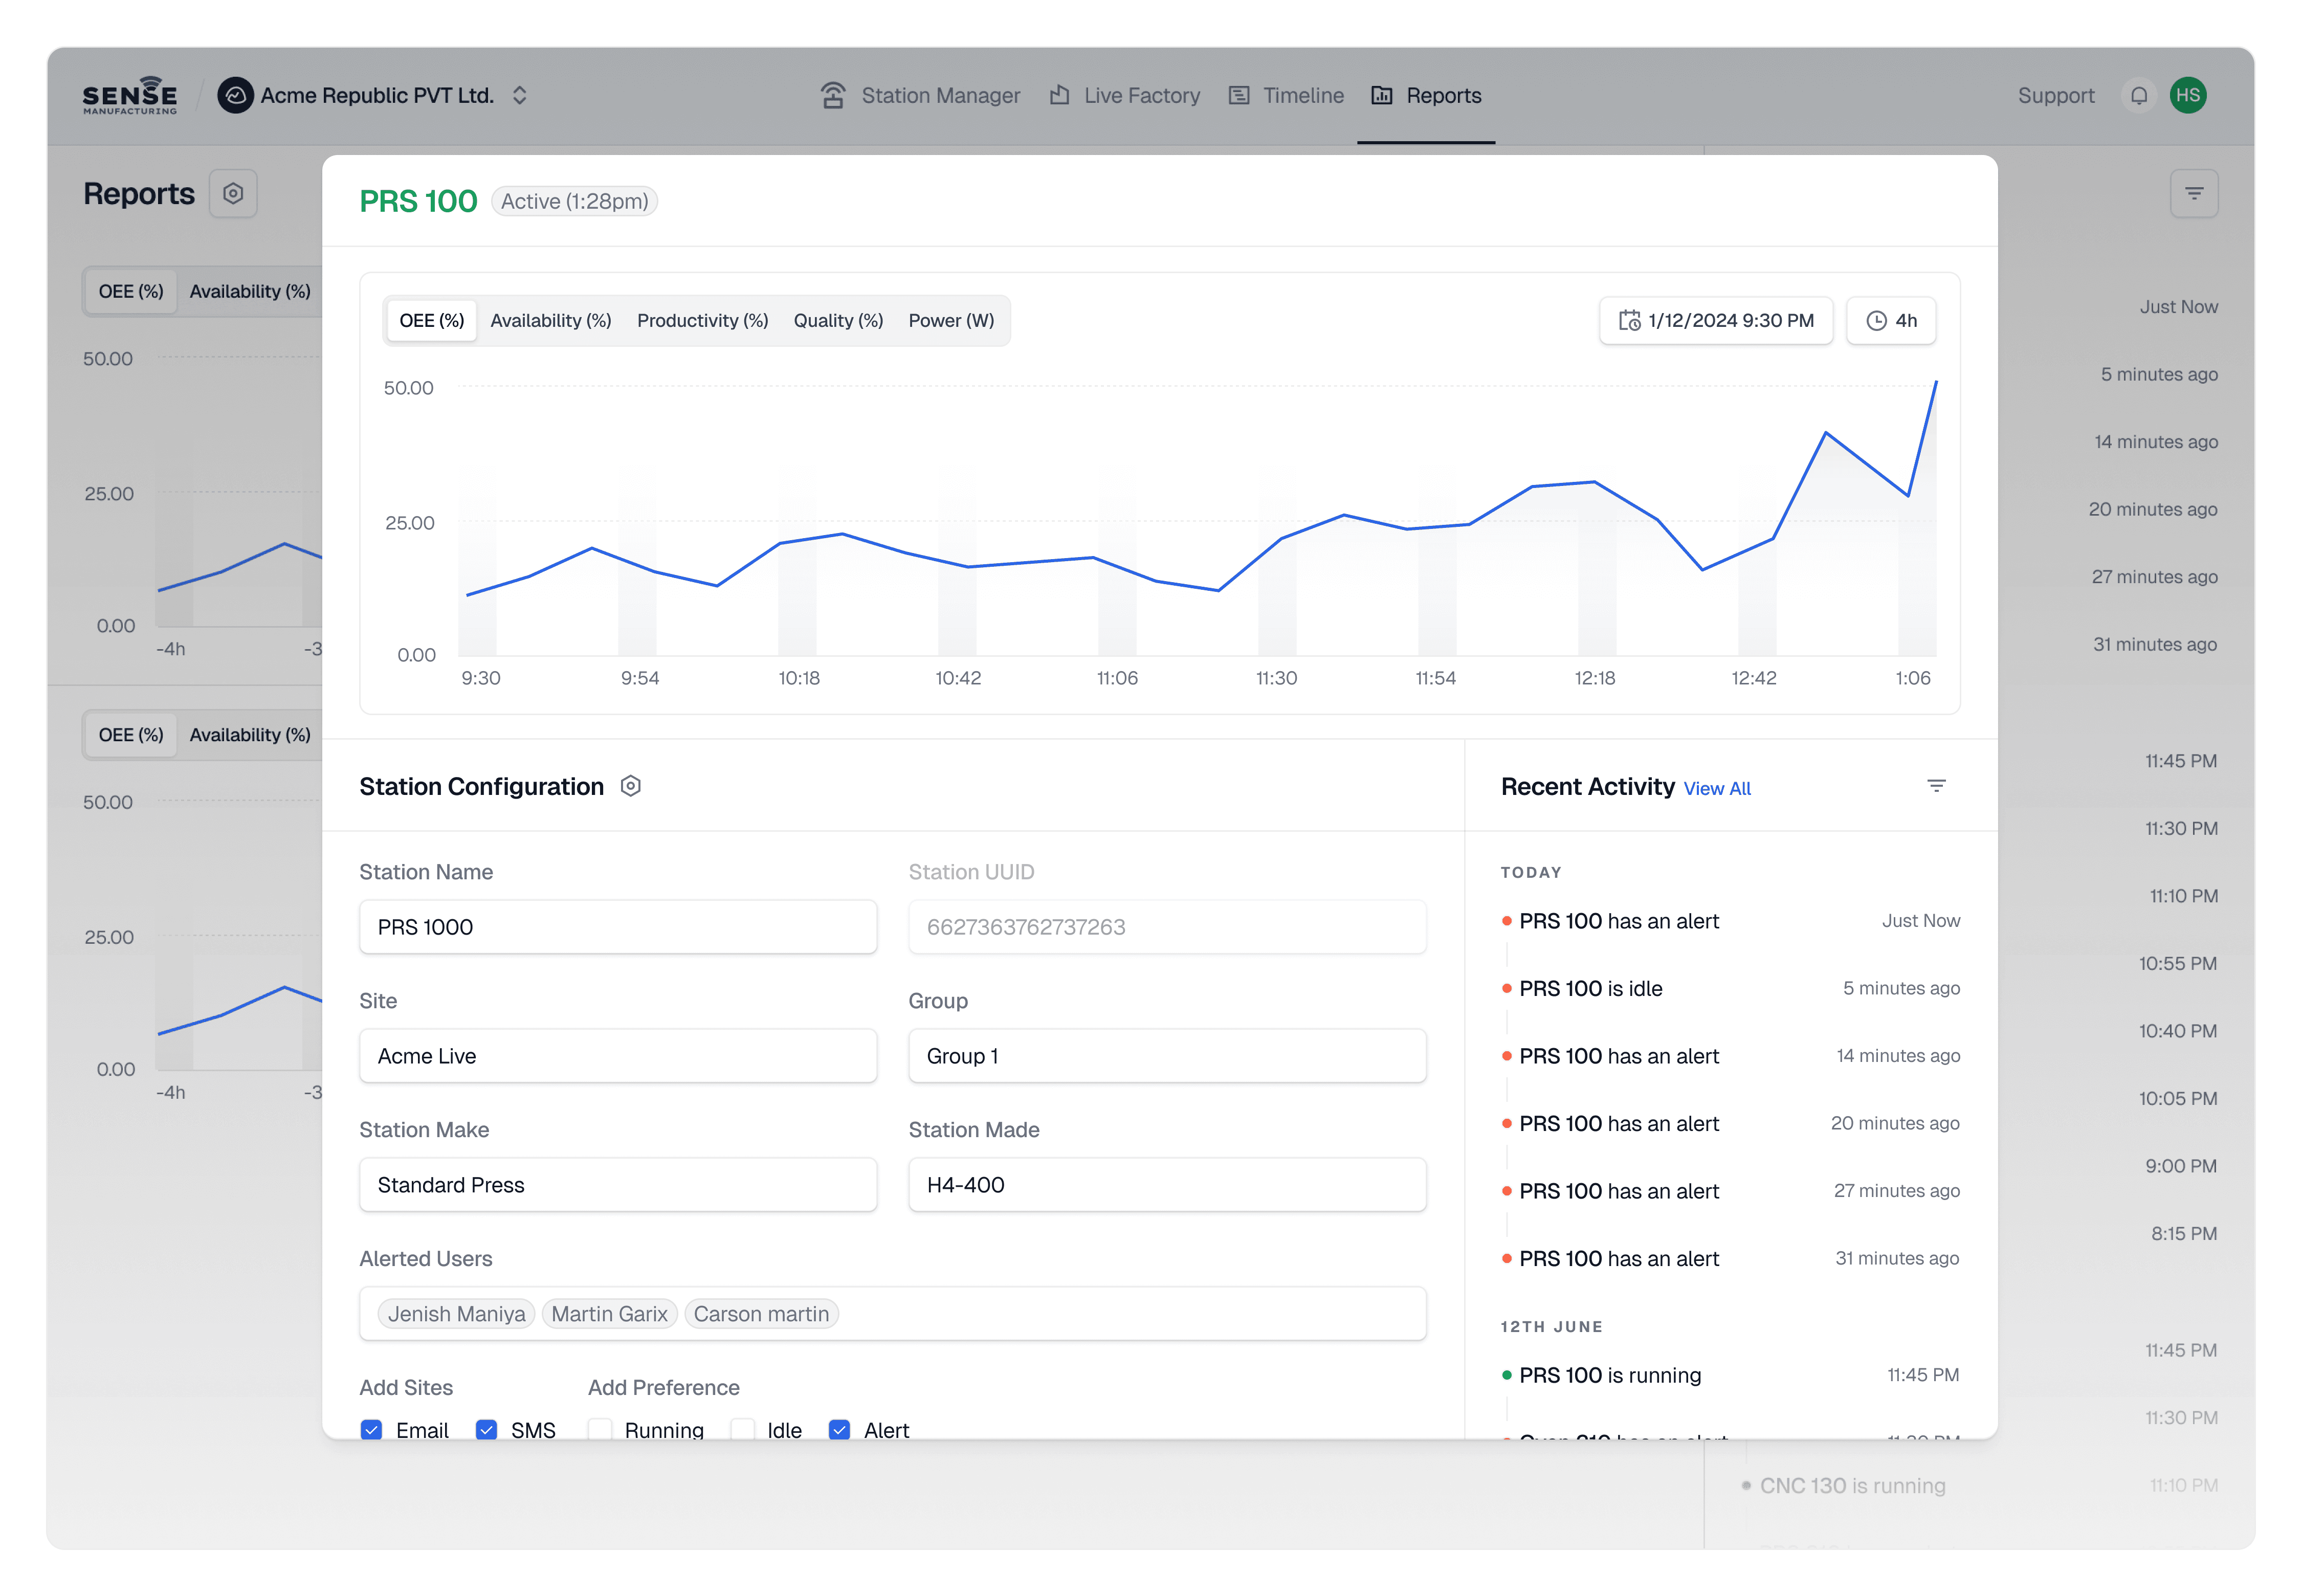Click the Acme Republic company logo icon
2302x1596 pixels.
[235, 96]
